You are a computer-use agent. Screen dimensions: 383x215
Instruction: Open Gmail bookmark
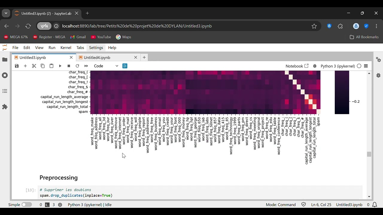tap(78, 37)
